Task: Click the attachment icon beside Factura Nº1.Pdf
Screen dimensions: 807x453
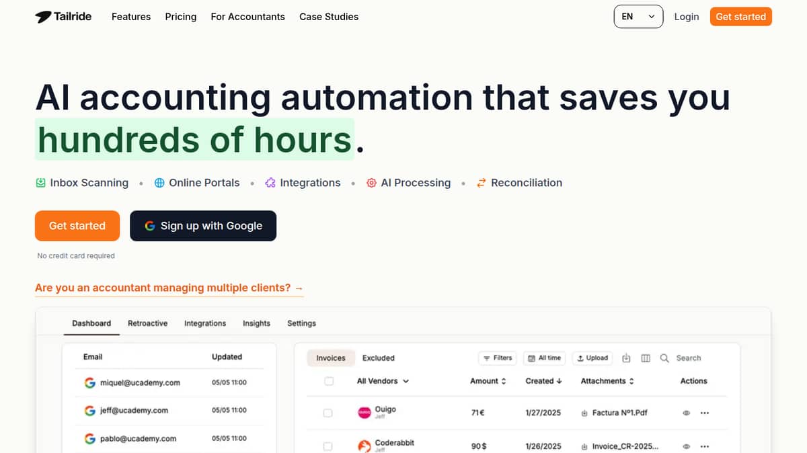Action: pyautogui.click(x=584, y=413)
